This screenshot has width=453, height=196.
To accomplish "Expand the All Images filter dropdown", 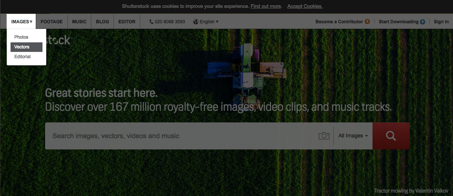I will coord(353,136).
